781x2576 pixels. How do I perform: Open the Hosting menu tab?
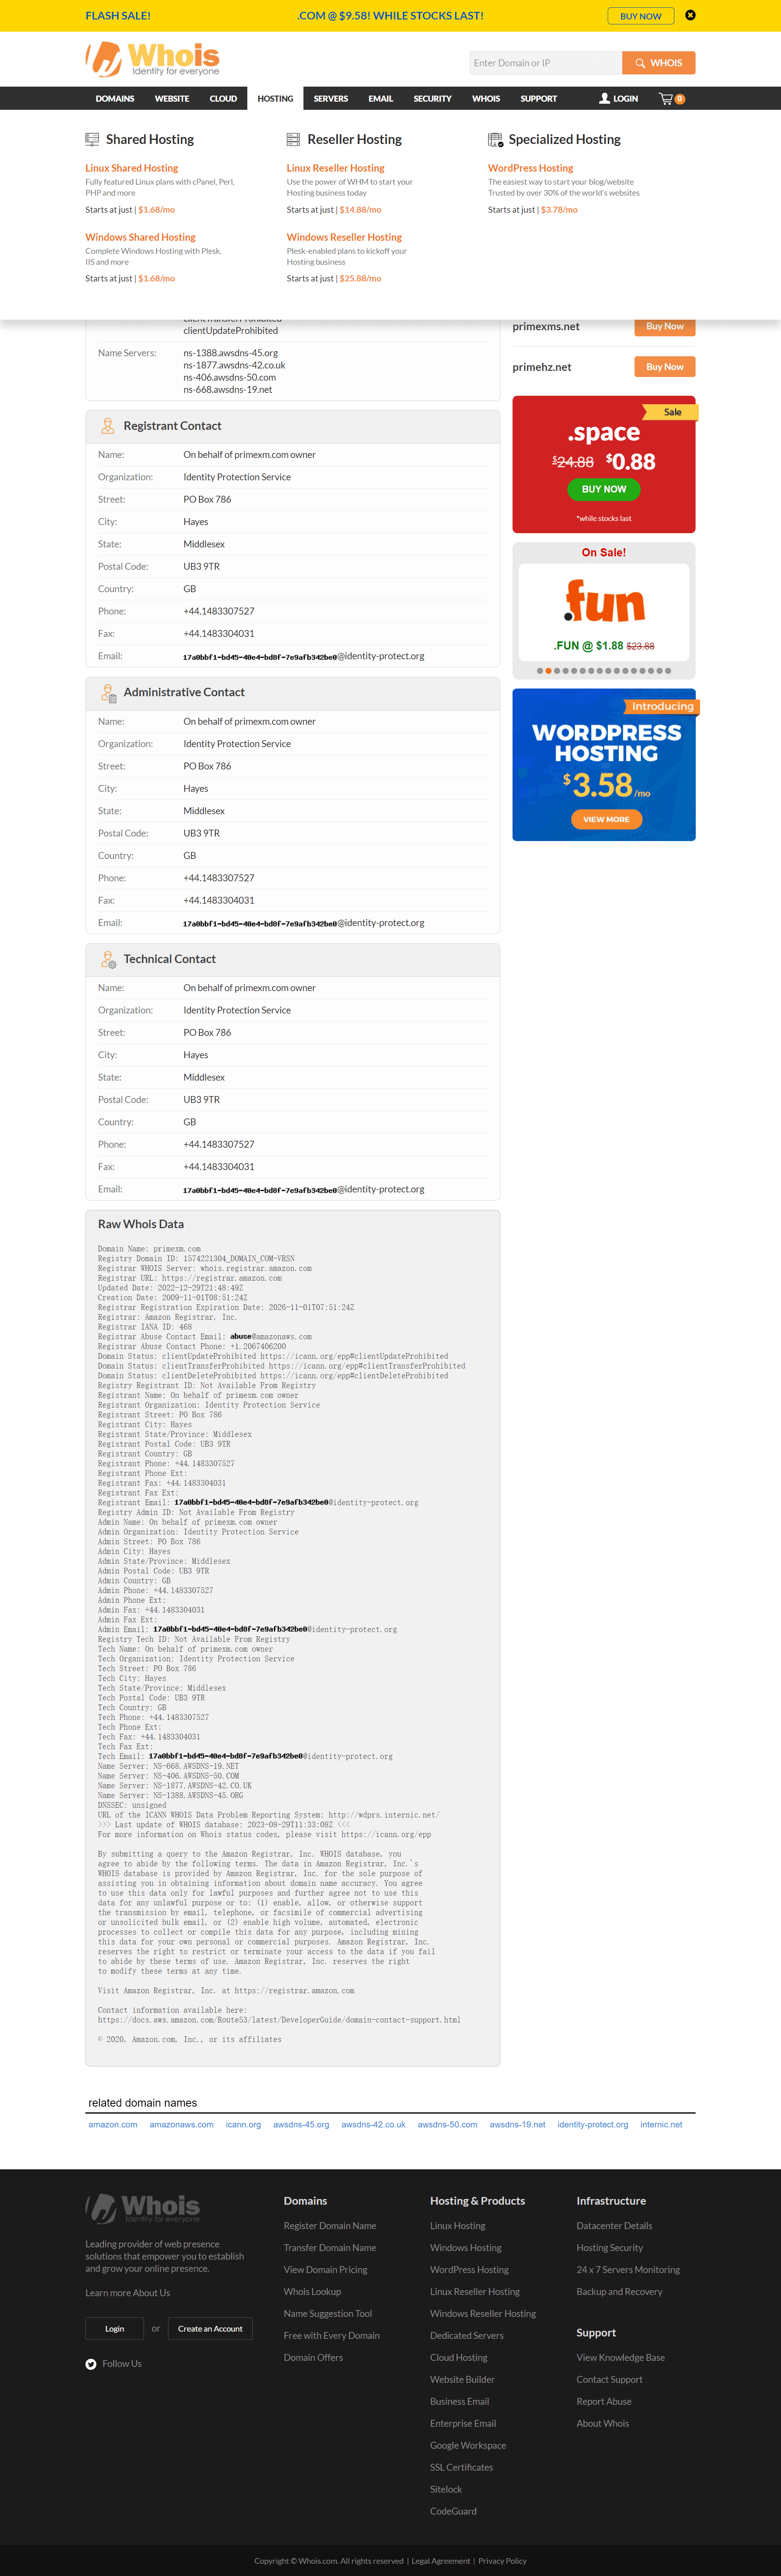pos(275,99)
